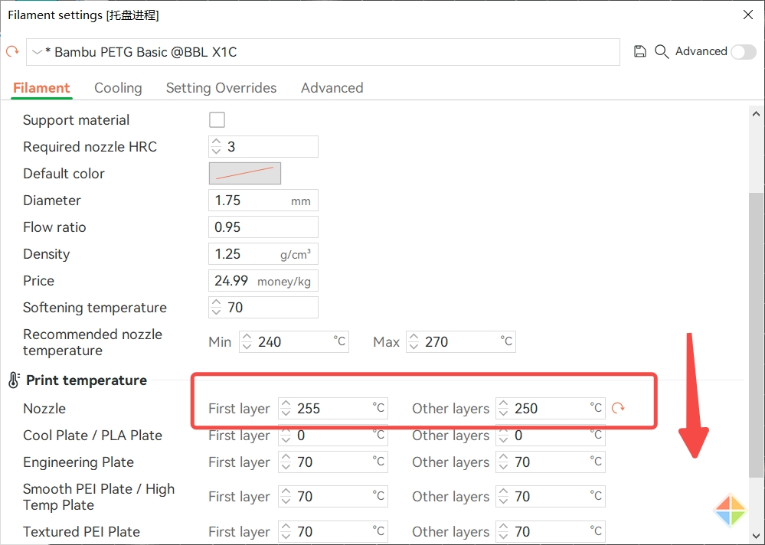
Task: Click the scrollbar up arrow
Action: (757, 114)
